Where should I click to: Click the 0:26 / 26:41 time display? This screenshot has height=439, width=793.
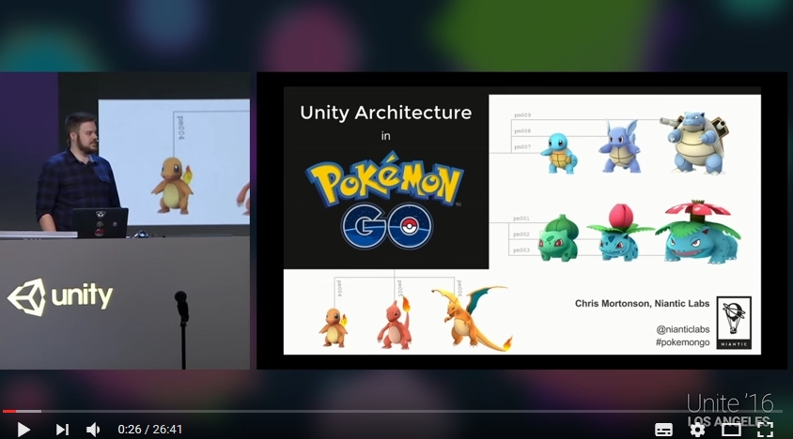[x=149, y=430]
